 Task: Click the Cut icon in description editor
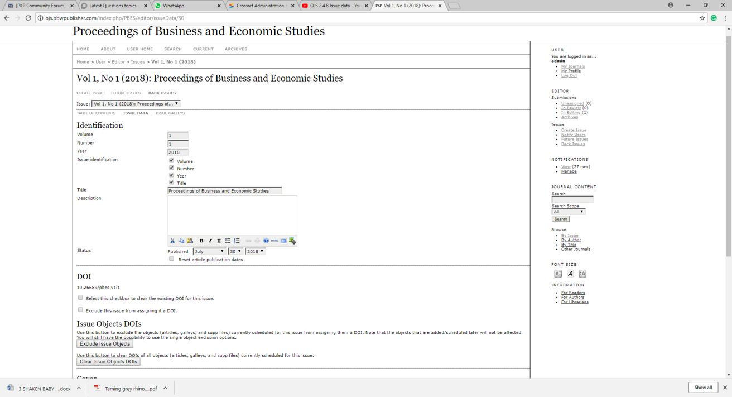[172, 241]
